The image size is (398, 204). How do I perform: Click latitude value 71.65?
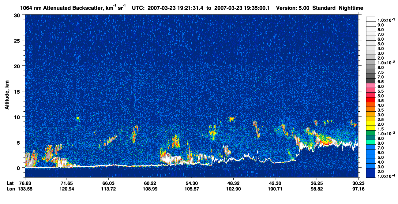pos(66,183)
